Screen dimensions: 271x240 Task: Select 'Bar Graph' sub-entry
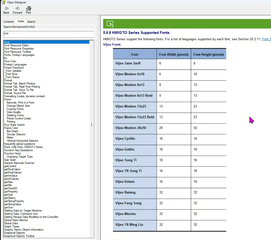tap(13, 131)
